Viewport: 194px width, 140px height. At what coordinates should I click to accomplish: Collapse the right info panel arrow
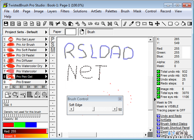(x=155, y=99)
